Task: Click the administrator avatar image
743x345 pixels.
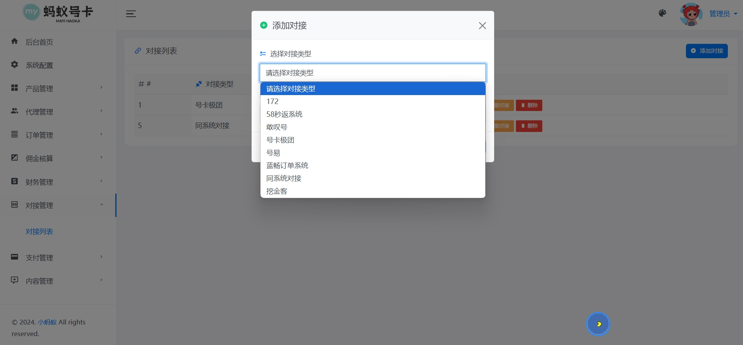Action: 691,14
